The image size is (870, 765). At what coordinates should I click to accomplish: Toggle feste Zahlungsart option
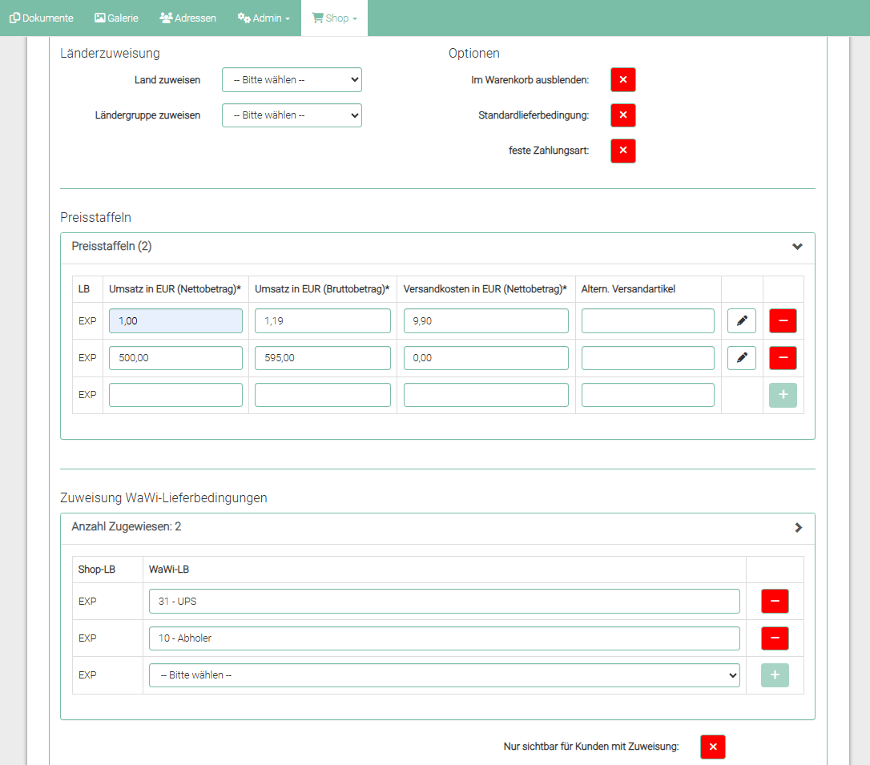click(622, 151)
